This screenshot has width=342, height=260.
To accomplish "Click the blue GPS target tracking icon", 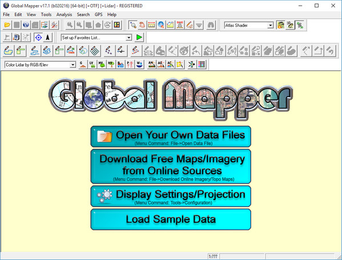I will (x=38, y=37).
